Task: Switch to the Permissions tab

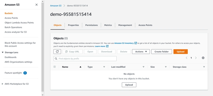Action: pos(92,25)
